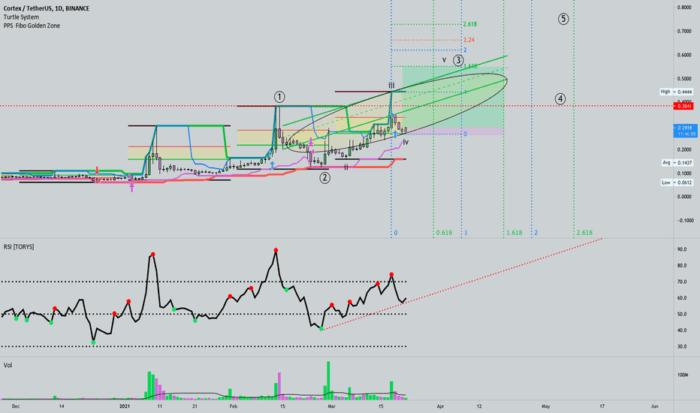Click the Dec date on time axis
The height and width of the screenshot is (413, 700).
tap(16, 406)
